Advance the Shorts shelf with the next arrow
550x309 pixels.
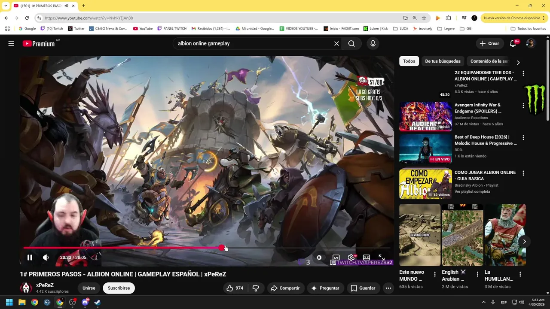point(524,241)
